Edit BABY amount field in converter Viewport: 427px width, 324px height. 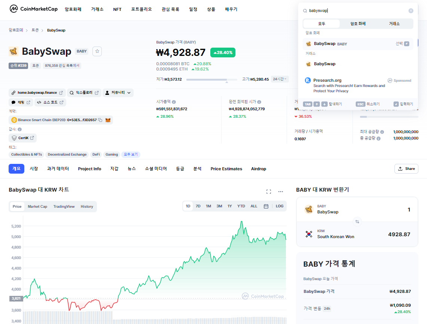409,210
